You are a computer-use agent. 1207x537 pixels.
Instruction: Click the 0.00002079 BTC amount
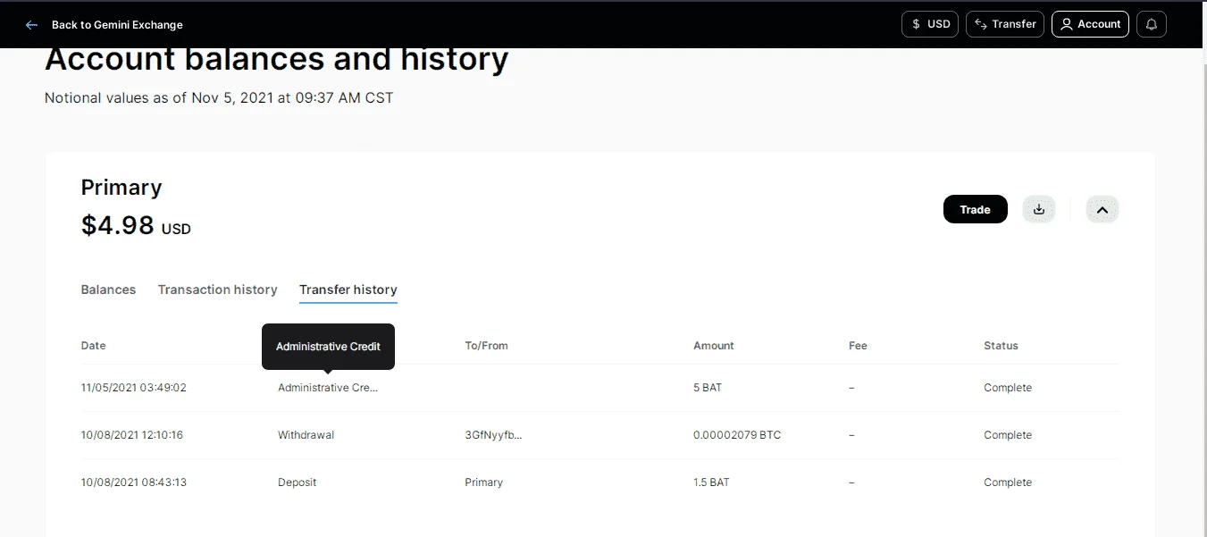tap(737, 435)
